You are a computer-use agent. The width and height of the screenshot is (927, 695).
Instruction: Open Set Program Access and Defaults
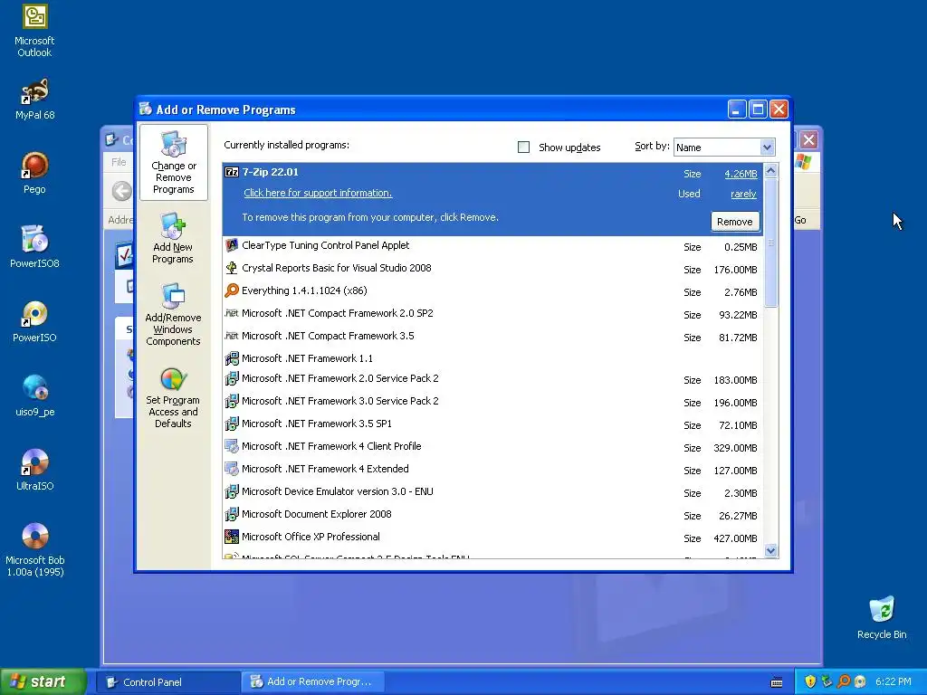coord(173,397)
